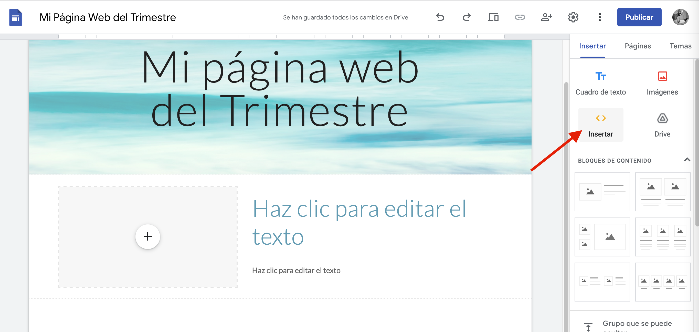Screen dimensions: 699x332
Task: Insert content from Drive
Action: click(x=662, y=125)
